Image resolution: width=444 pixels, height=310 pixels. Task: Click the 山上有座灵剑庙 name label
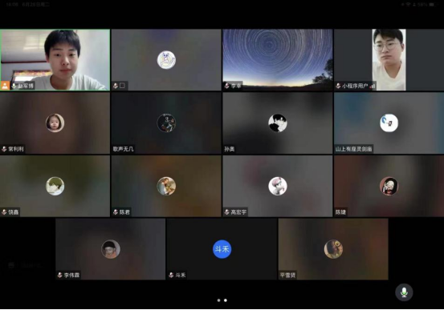coord(353,149)
